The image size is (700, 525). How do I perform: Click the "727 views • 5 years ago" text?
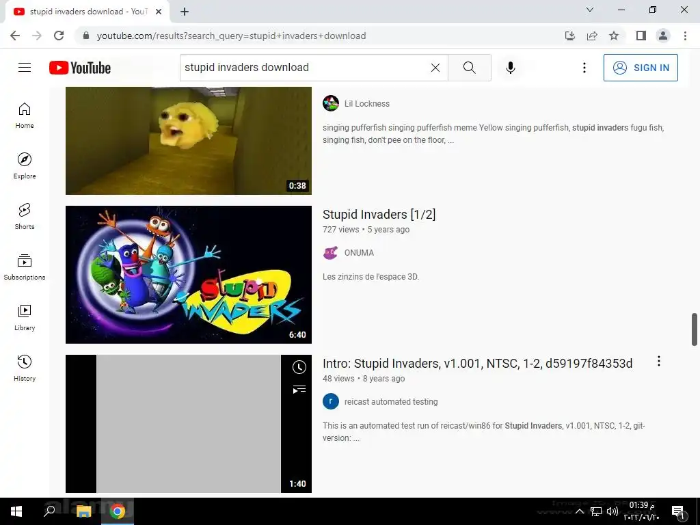366,230
